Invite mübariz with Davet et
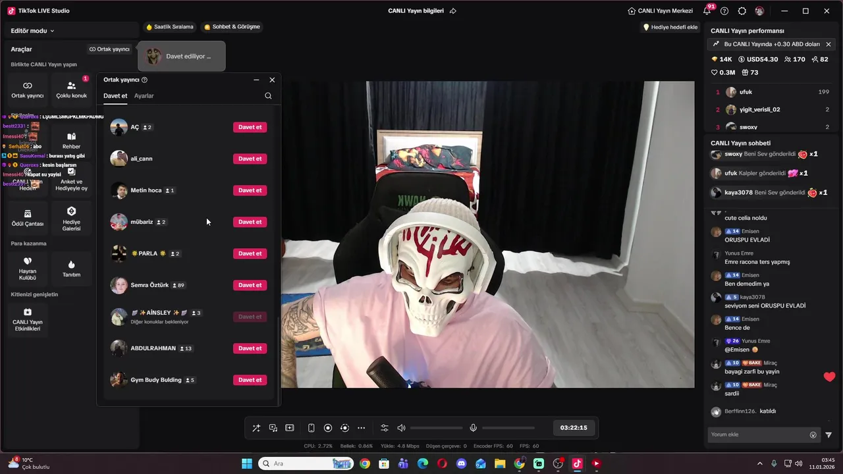843x474 pixels. 250,222
